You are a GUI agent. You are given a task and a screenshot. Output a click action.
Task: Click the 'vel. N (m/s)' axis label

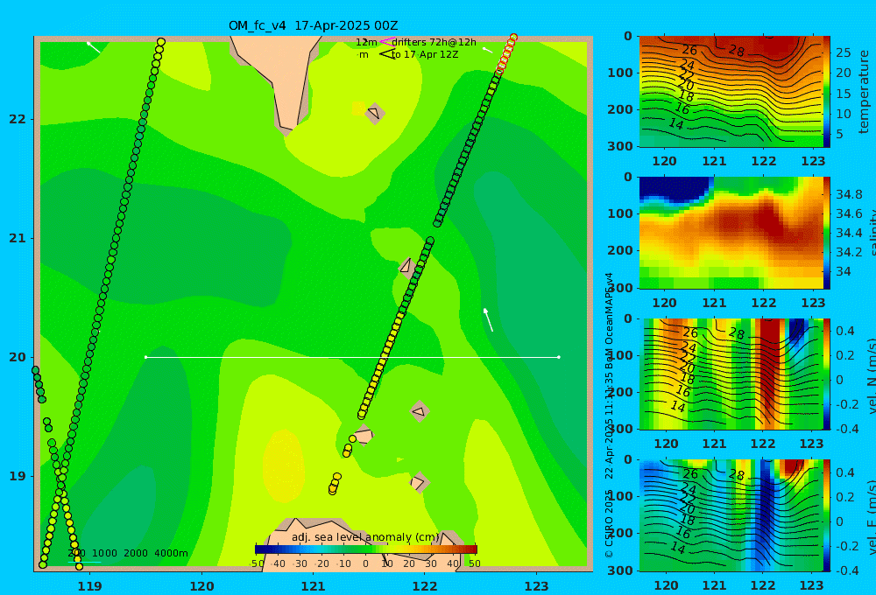pos(871,375)
